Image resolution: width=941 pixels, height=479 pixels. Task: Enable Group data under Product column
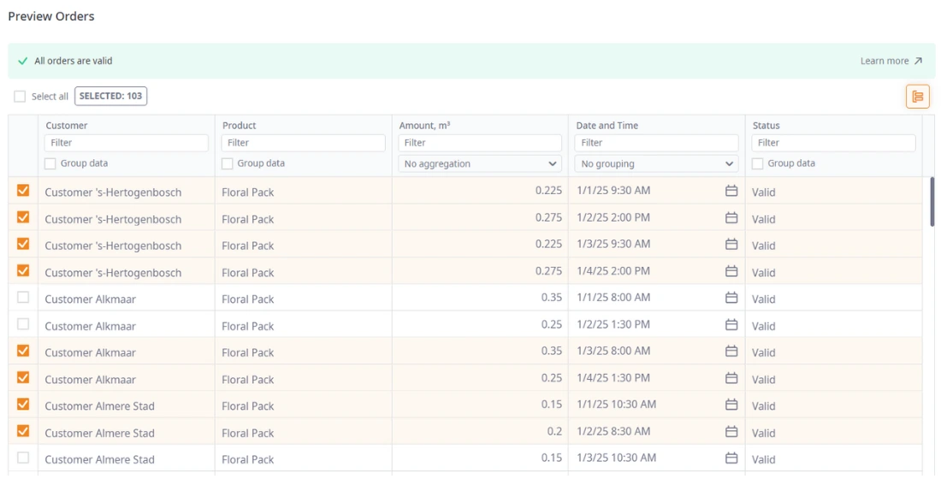227,163
